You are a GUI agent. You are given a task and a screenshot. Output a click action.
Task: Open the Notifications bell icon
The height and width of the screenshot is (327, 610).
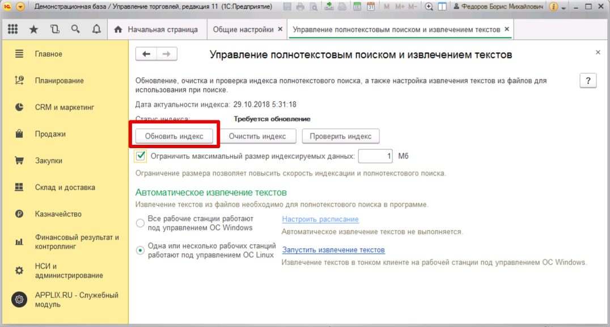coord(96,29)
